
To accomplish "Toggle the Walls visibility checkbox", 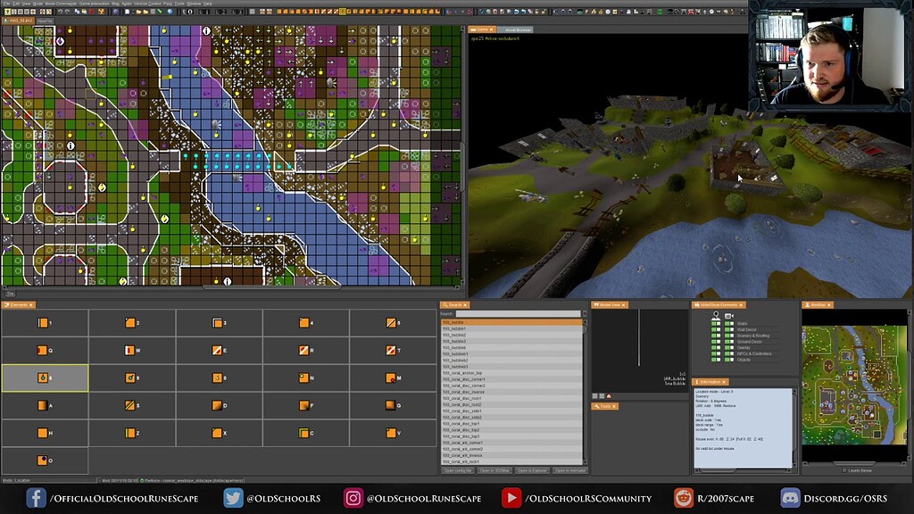I will (x=713, y=323).
